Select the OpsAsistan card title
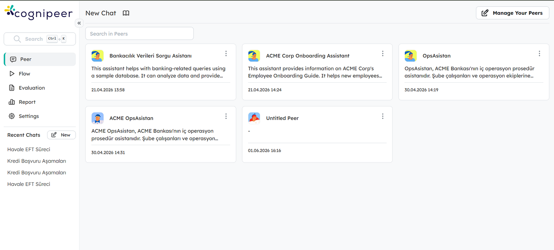 pyautogui.click(x=437, y=56)
